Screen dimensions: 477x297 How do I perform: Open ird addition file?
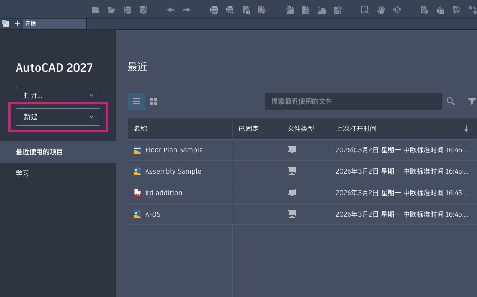(x=164, y=193)
